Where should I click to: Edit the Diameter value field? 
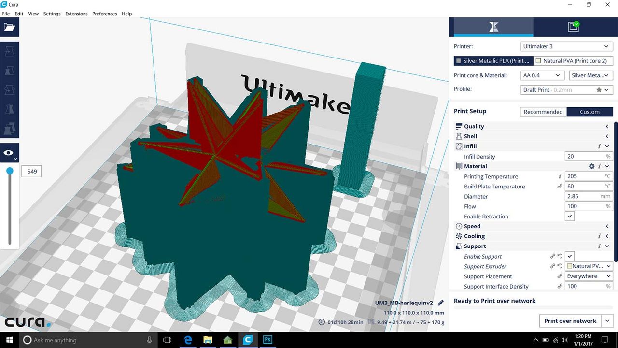point(589,196)
